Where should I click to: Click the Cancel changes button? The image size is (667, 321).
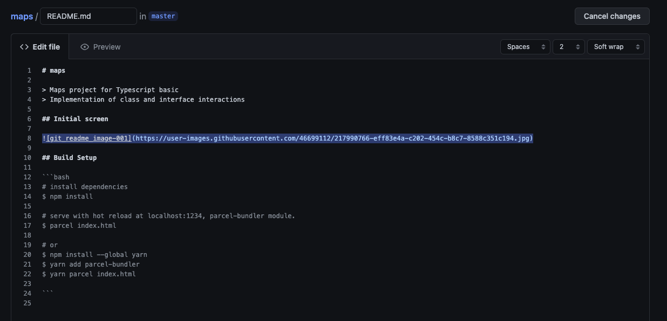(612, 16)
